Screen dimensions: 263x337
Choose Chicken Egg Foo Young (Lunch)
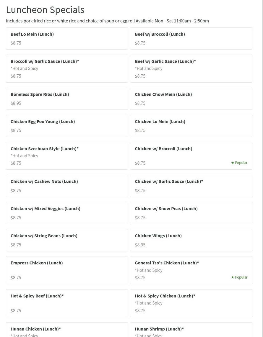[x=67, y=126]
